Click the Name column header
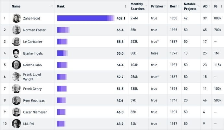Viewport: 224px width, 130px height. 16,6
